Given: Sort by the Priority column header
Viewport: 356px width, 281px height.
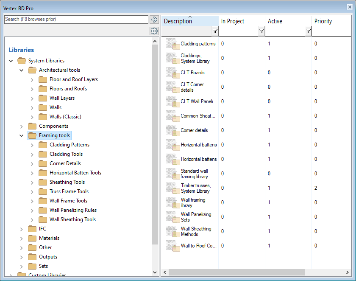Looking at the screenshot, I should 323,21.
